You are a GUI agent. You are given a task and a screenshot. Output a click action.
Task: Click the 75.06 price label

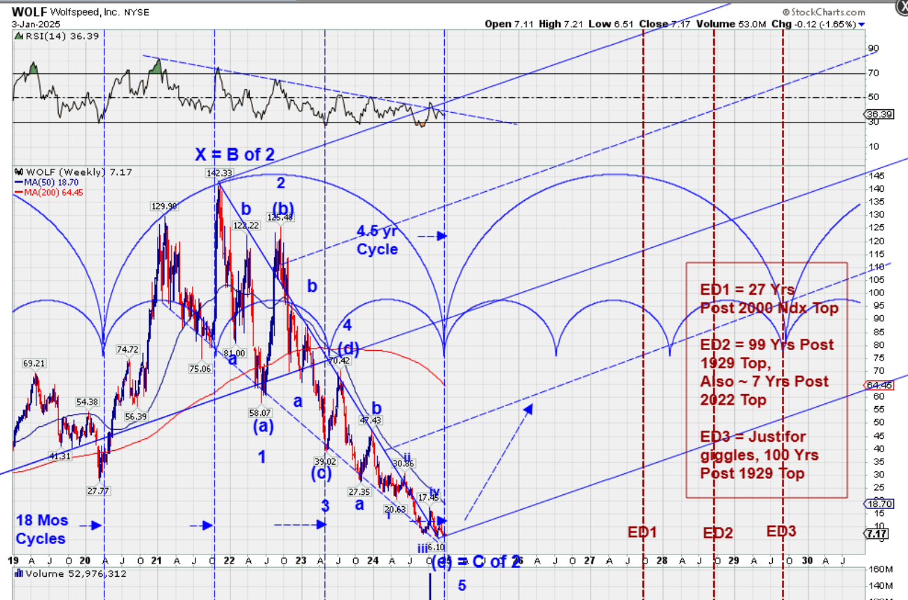pyautogui.click(x=200, y=369)
